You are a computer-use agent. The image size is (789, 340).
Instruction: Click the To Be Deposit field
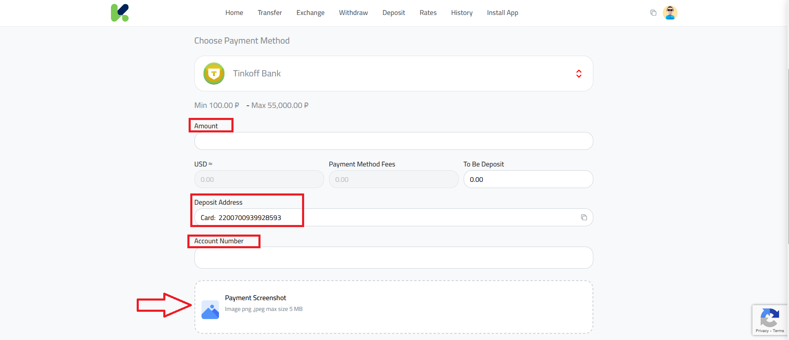[x=528, y=179]
